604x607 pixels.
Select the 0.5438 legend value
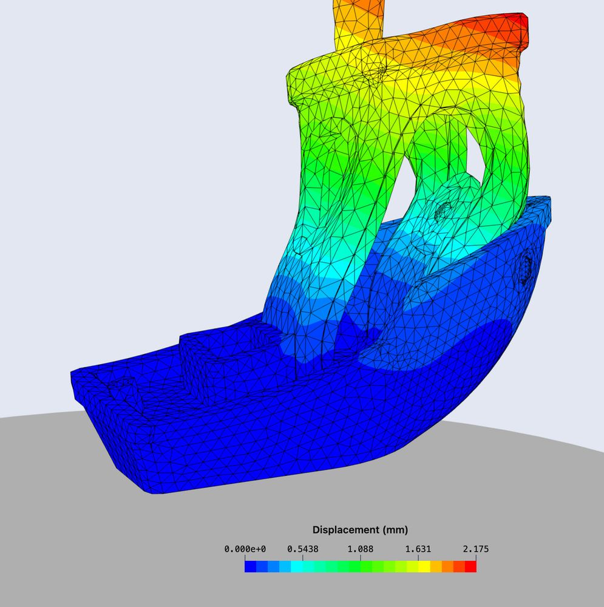click(x=303, y=549)
